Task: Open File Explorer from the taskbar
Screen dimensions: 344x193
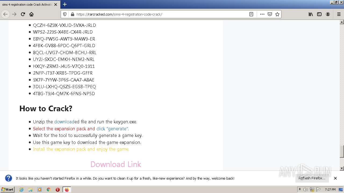Action: [x=30, y=190]
